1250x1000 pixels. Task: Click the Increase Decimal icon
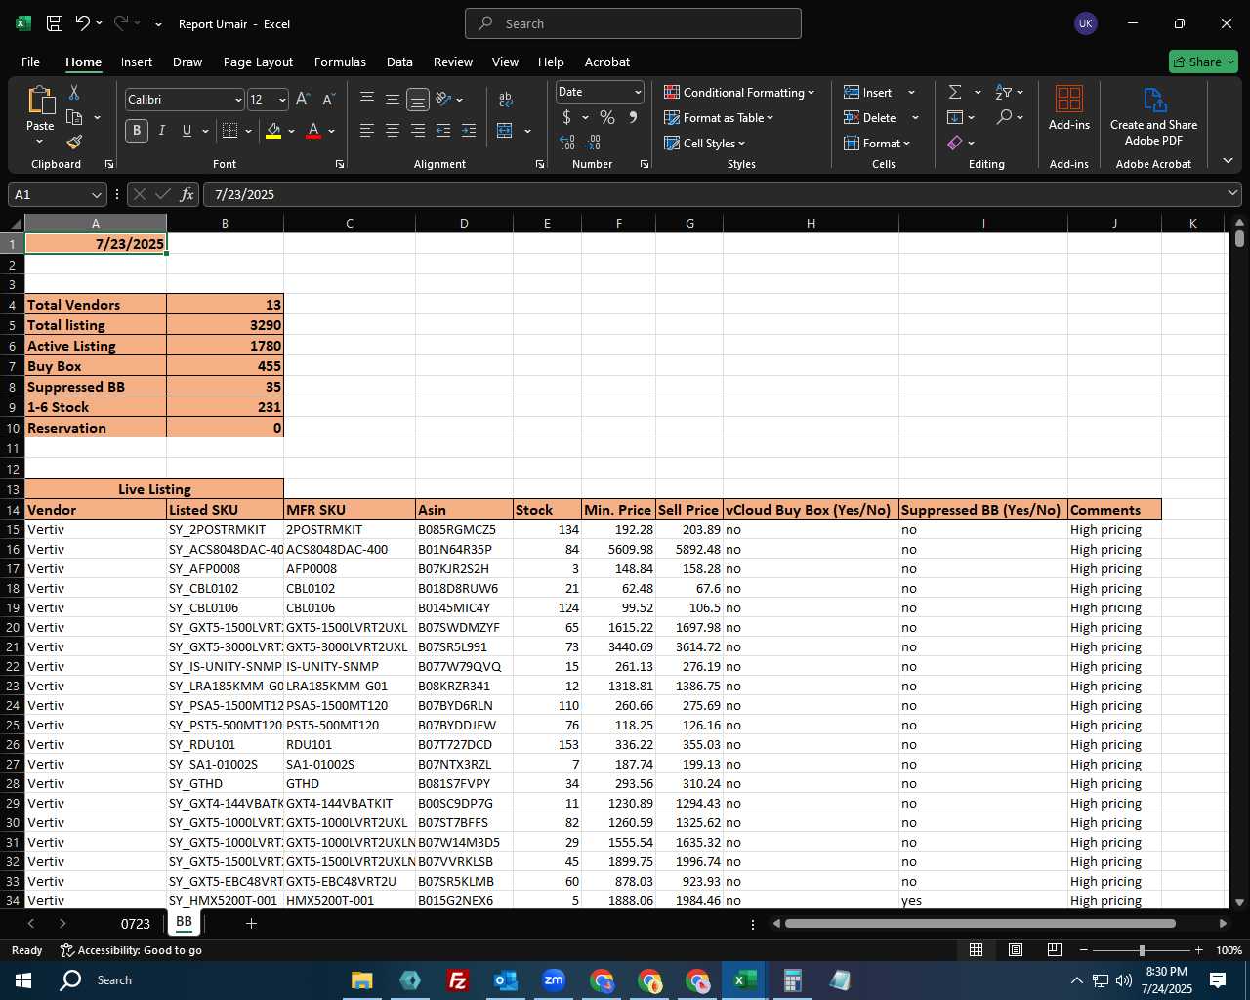(567, 143)
